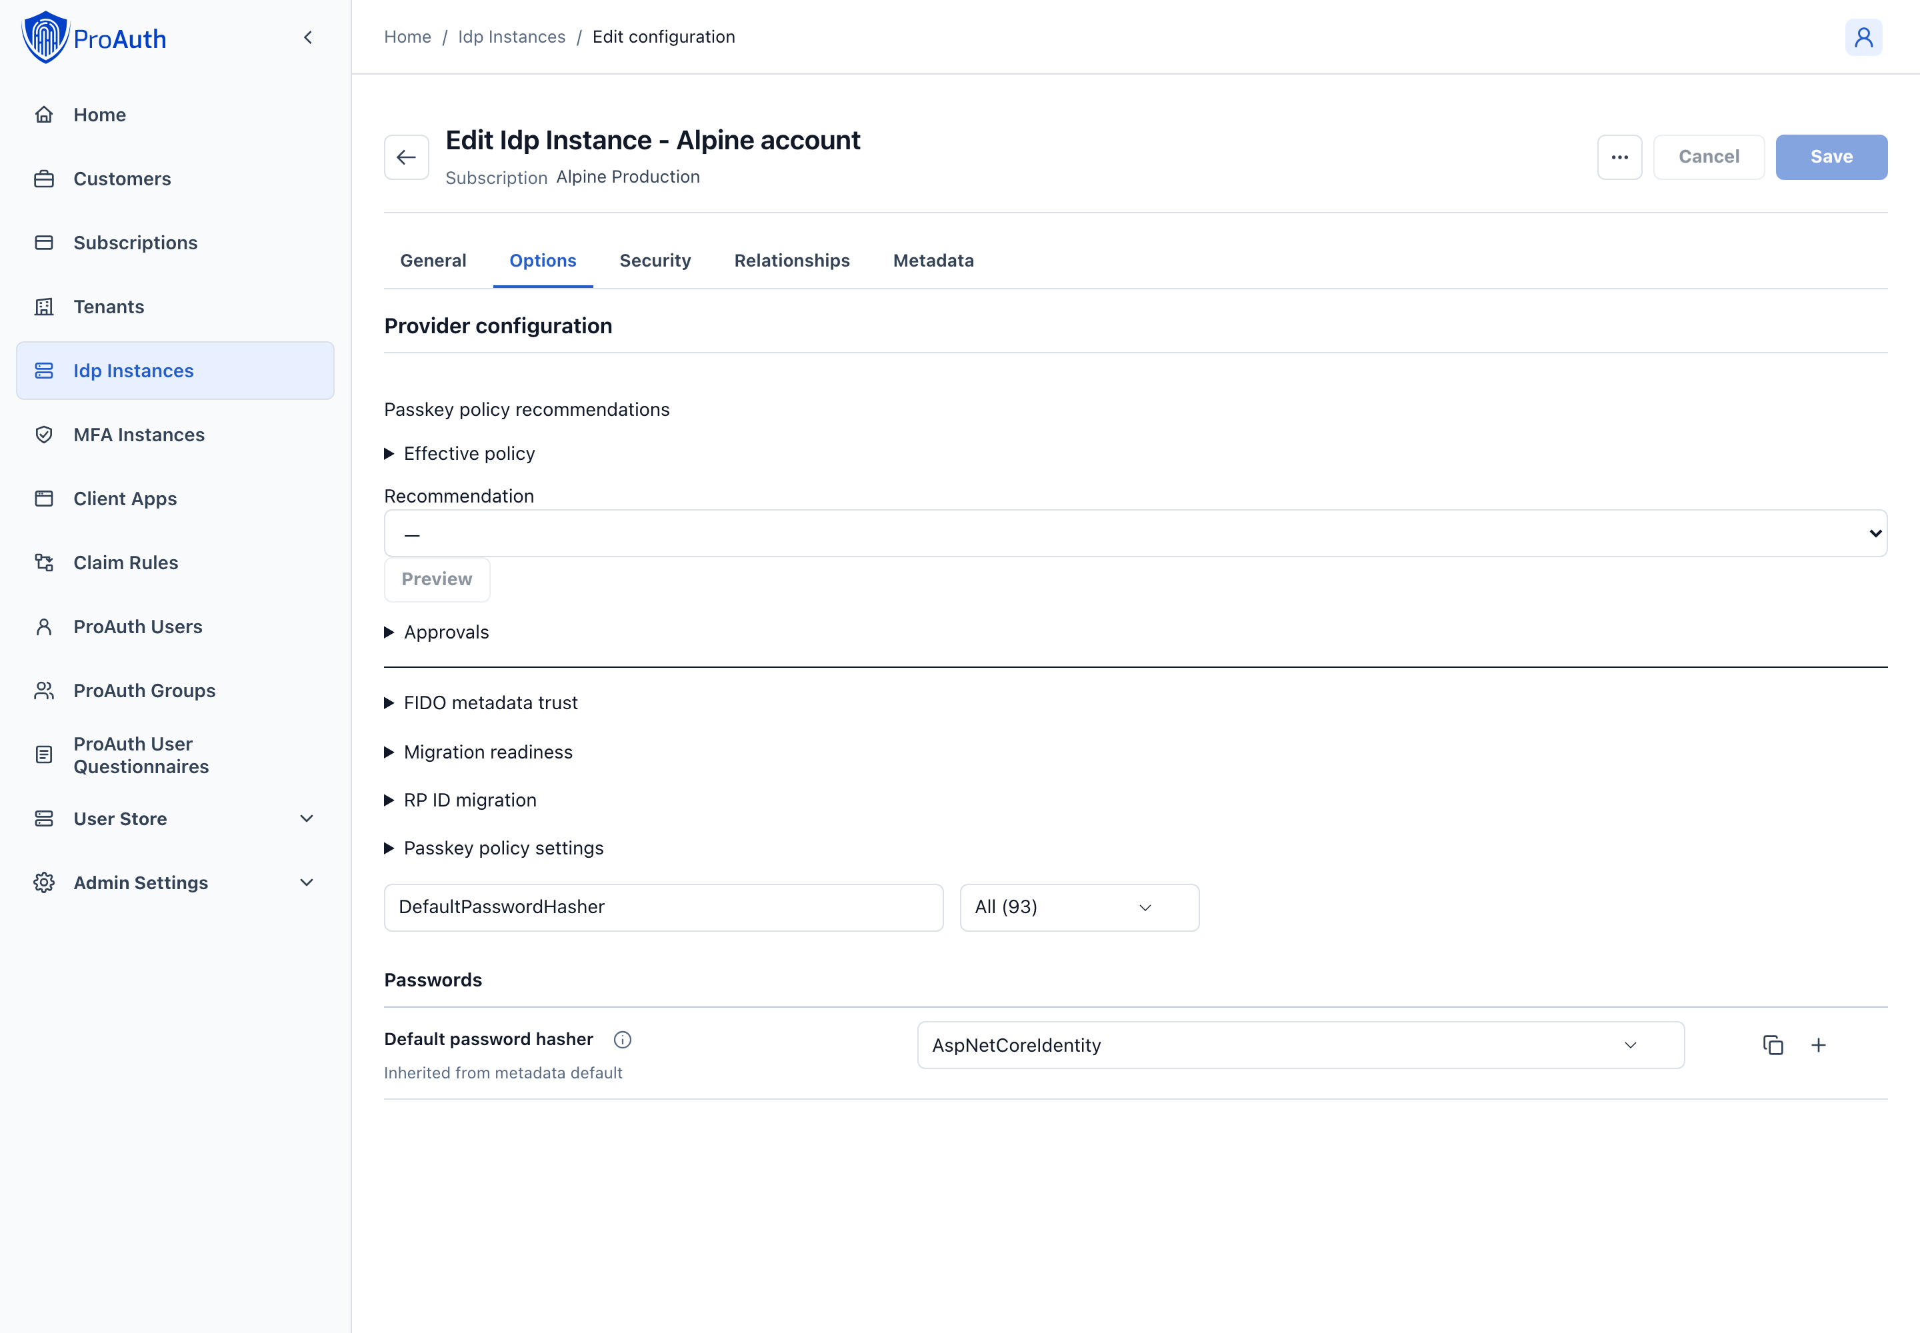Go to Home in the sidebar
1920x1333 pixels.
[x=175, y=115]
